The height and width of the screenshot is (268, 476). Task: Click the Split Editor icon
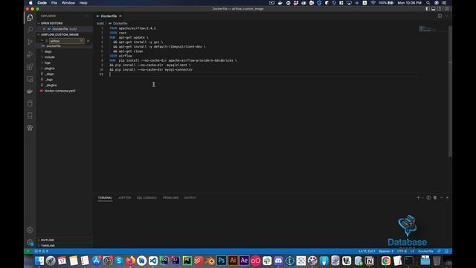(x=440, y=16)
